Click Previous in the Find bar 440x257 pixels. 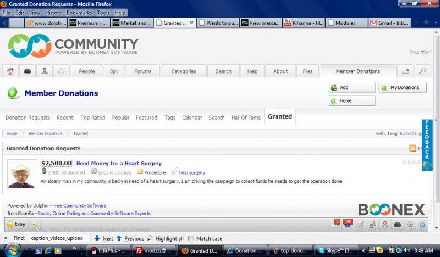[x=130, y=238]
